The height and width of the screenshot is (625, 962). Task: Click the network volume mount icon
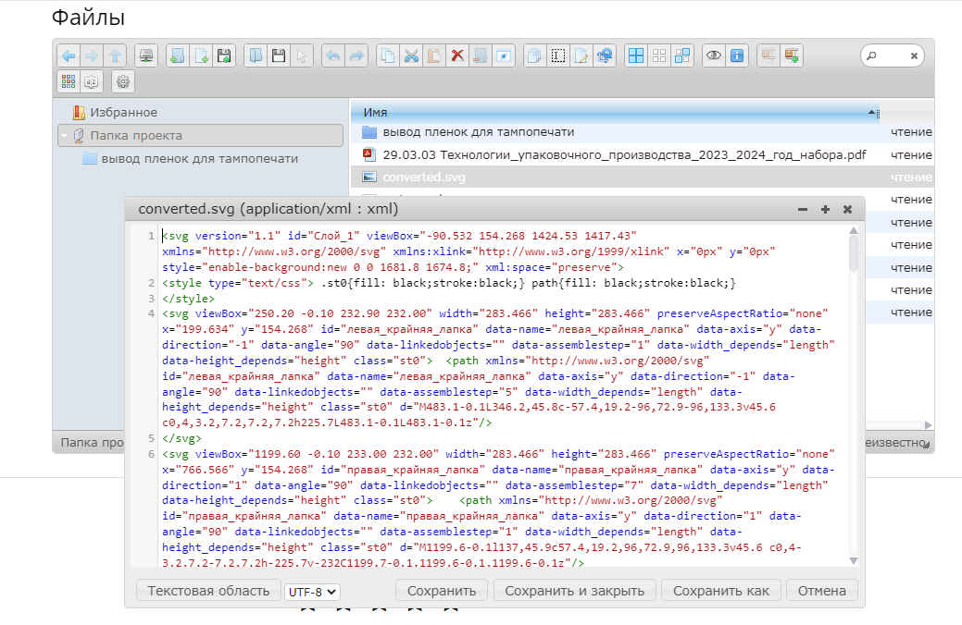point(145,56)
